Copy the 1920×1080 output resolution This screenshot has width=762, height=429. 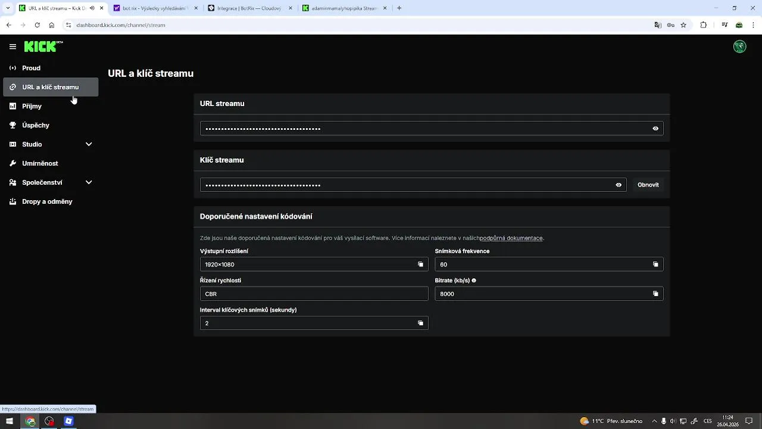tap(420, 265)
